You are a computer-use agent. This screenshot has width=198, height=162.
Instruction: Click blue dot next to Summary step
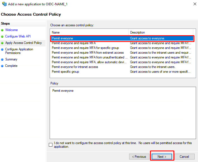[2, 60]
